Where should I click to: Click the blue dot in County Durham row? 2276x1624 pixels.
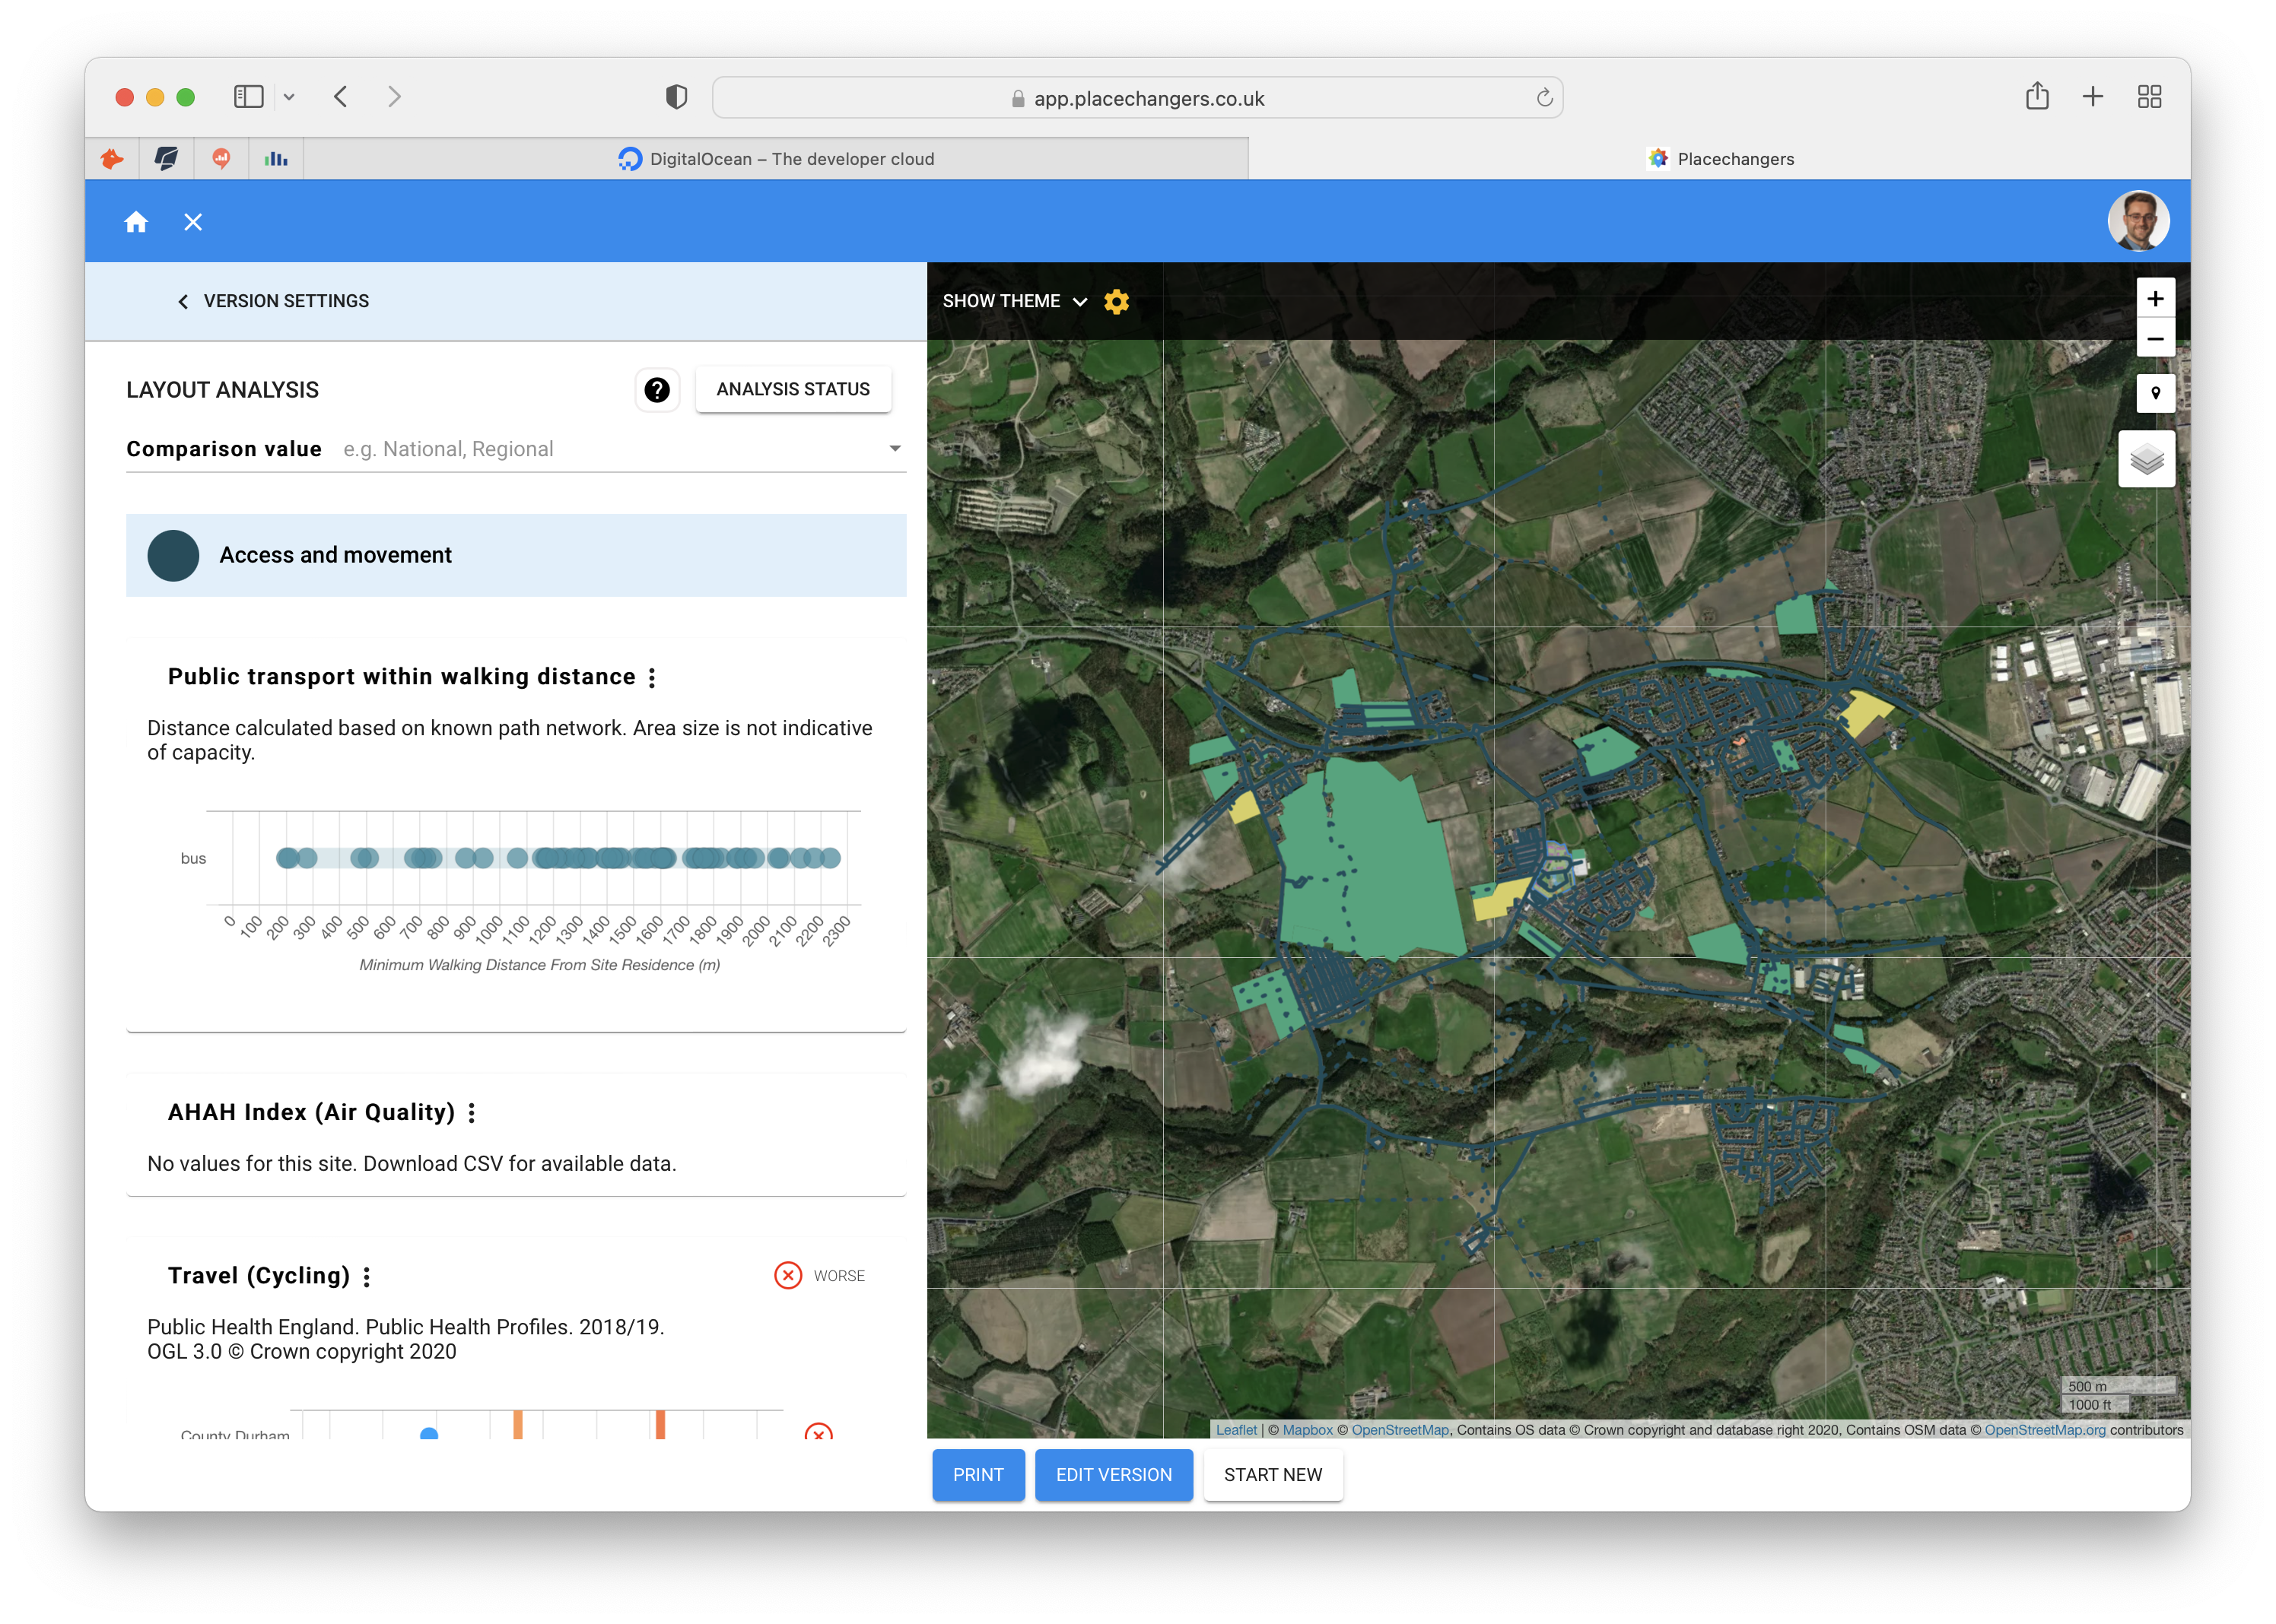[429, 1433]
